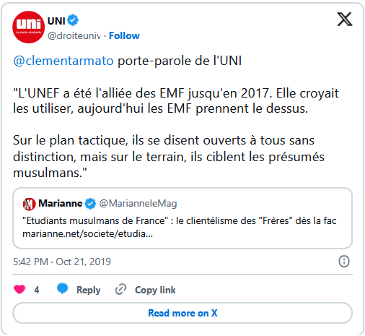Follow the UNI account
This screenshot has width=365, height=336.
[124, 35]
